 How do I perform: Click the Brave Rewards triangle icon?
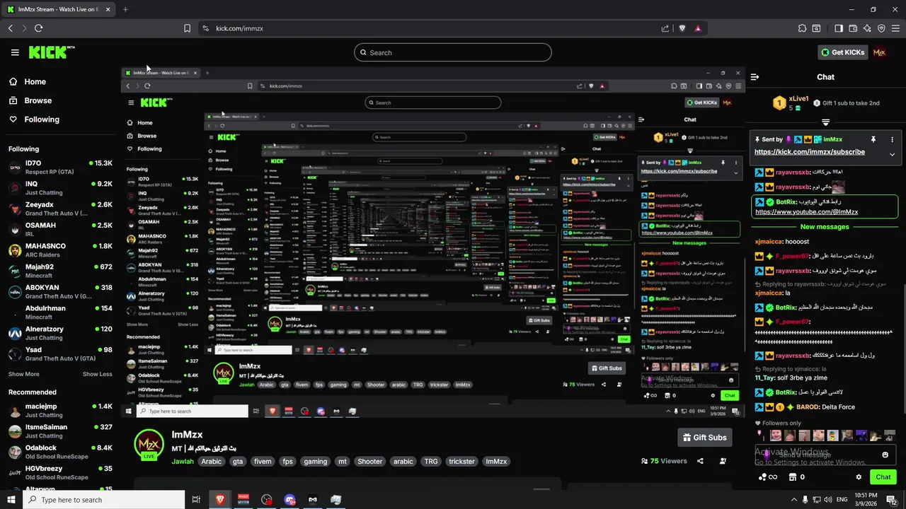[x=698, y=28]
